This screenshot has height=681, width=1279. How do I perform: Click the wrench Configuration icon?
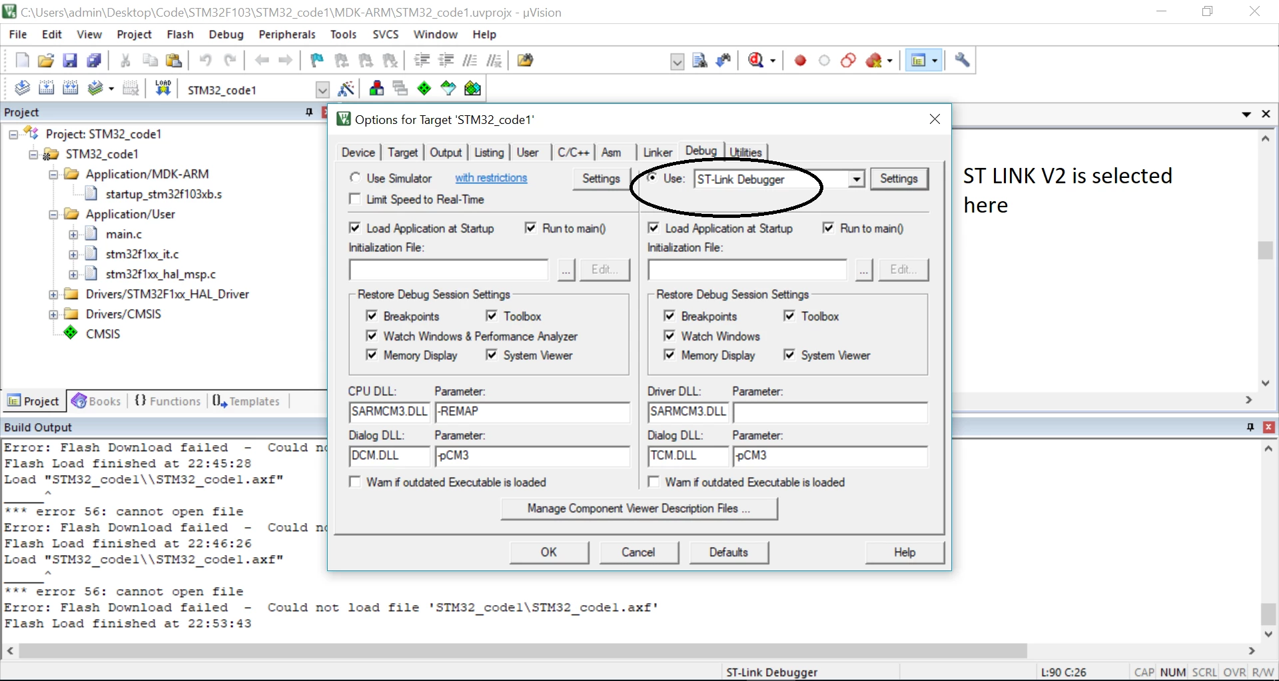(x=962, y=61)
